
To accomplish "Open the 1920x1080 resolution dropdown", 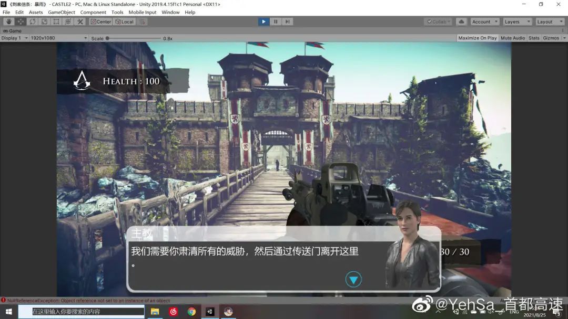I will coord(59,38).
